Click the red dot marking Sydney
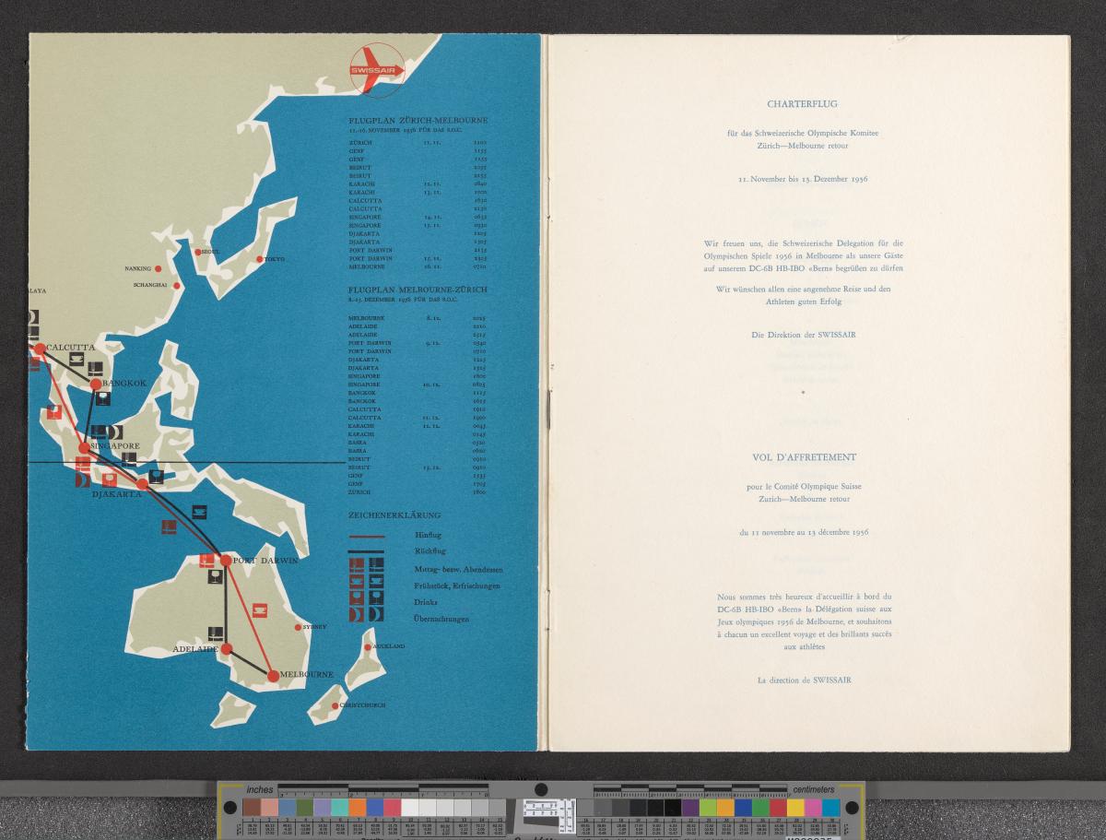1106x840 pixels. click(x=297, y=627)
